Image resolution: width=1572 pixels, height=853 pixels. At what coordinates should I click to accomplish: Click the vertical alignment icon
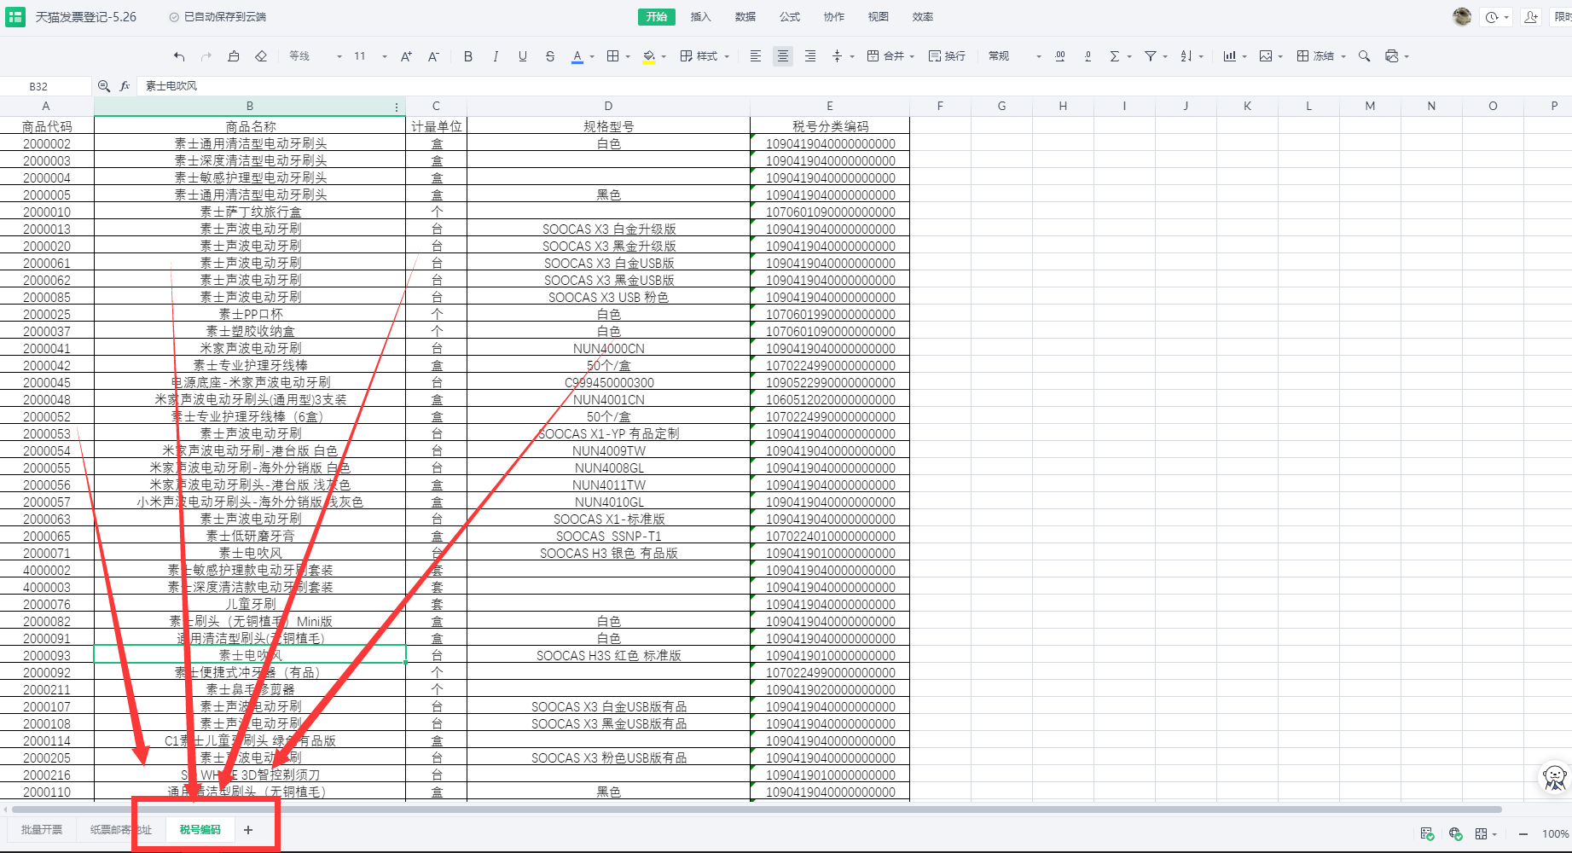tap(838, 56)
